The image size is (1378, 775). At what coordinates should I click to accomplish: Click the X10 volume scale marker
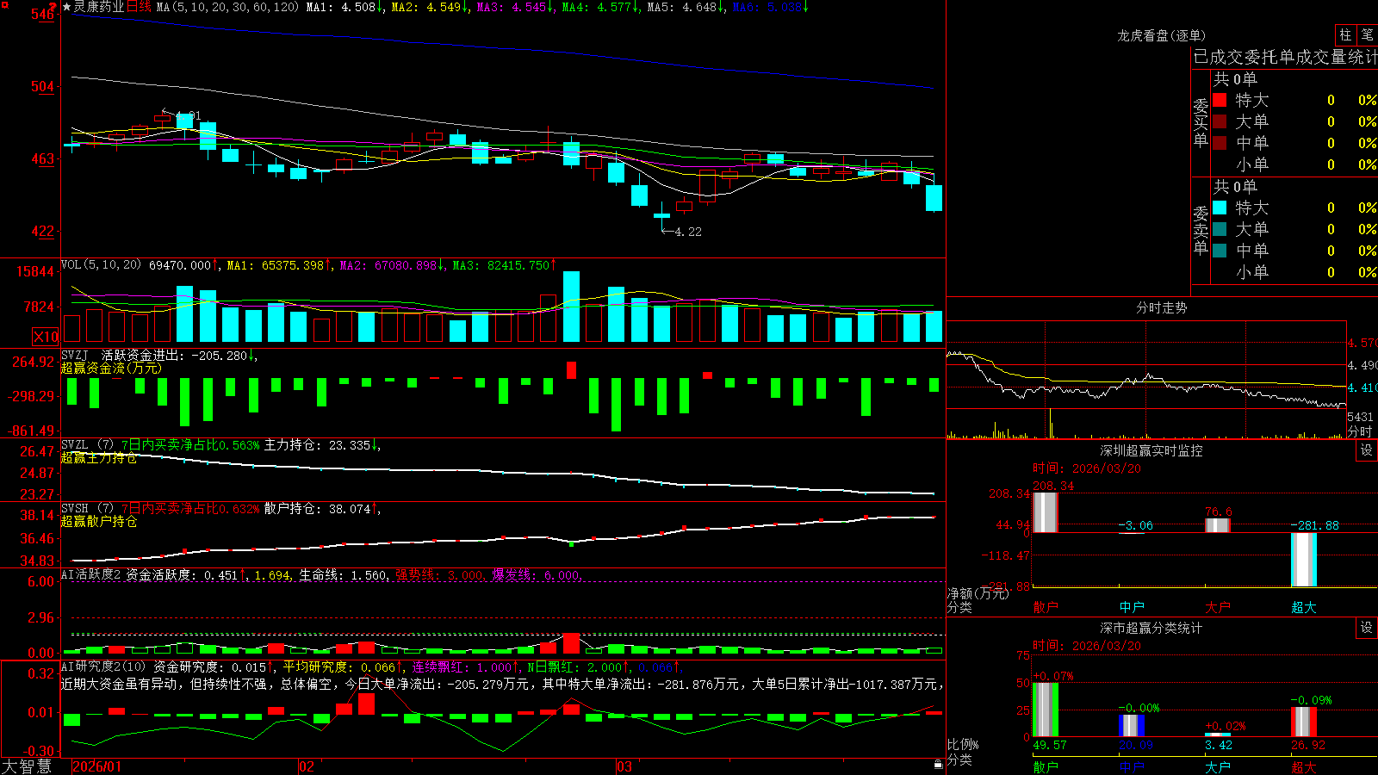(x=46, y=337)
